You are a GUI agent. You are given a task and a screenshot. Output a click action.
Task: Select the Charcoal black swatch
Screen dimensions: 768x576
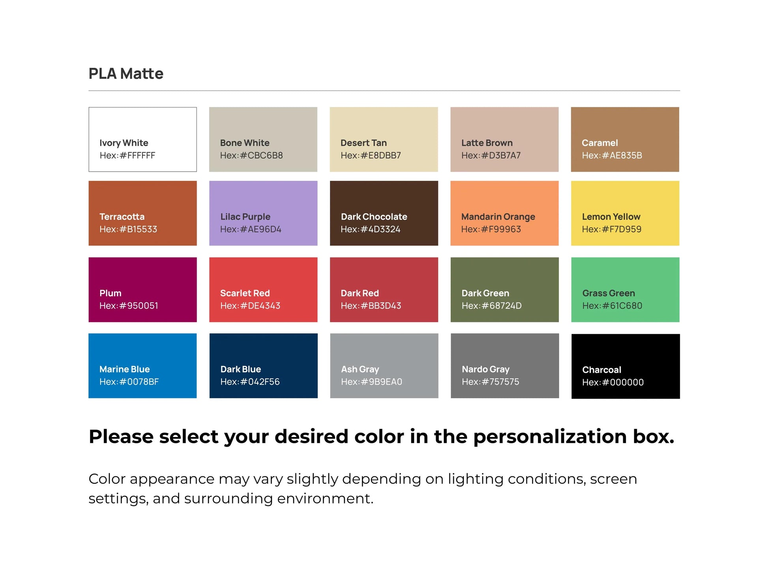coord(626,366)
